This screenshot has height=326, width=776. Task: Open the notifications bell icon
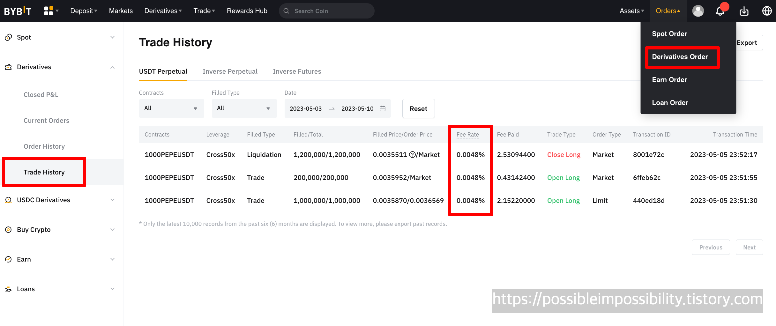point(720,11)
